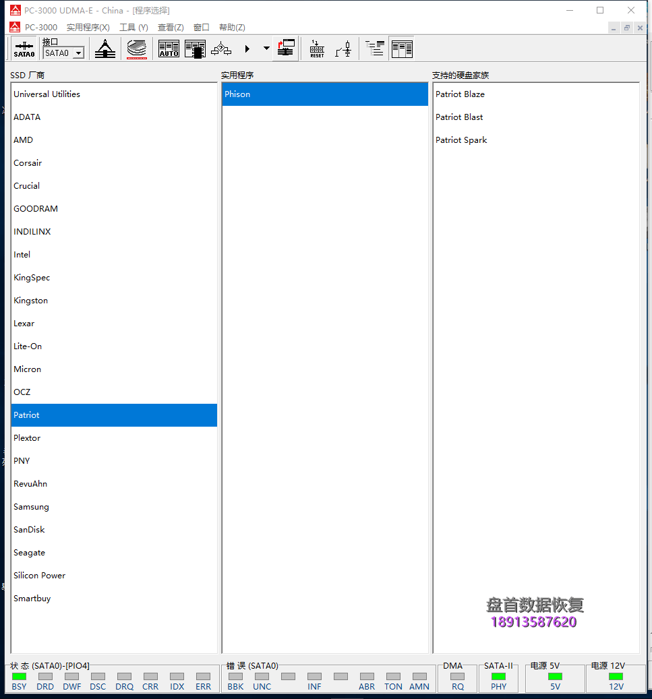This screenshot has width=652, height=699.
Task: Click Patriot Blaze drive family
Action: pyautogui.click(x=536, y=94)
